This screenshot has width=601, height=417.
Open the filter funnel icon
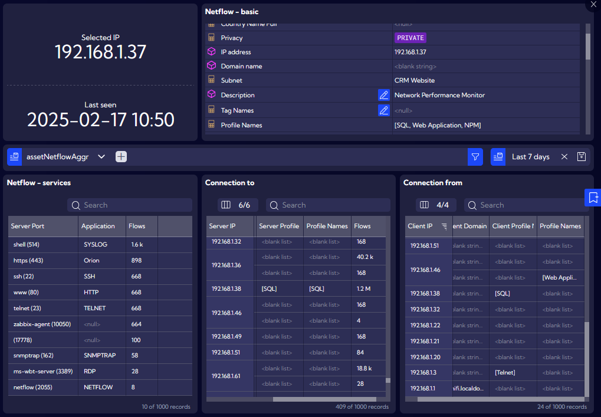tap(475, 157)
